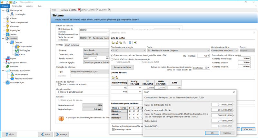Uncheck Operador conectado ao Sistema Interligado Nacional
Image resolution: width=258 pixels, height=138 pixels.
click(112, 56)
